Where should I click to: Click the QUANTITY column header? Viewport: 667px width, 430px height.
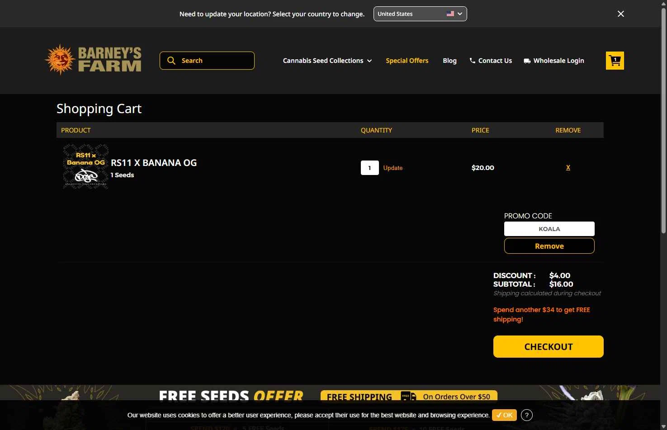coord(376,130)
